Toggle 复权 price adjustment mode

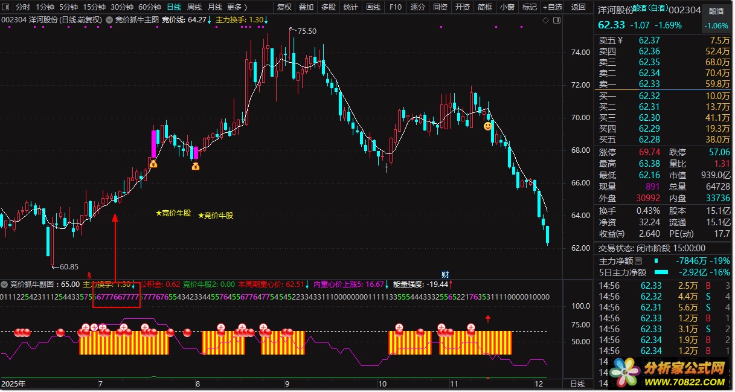click(284, 7)
